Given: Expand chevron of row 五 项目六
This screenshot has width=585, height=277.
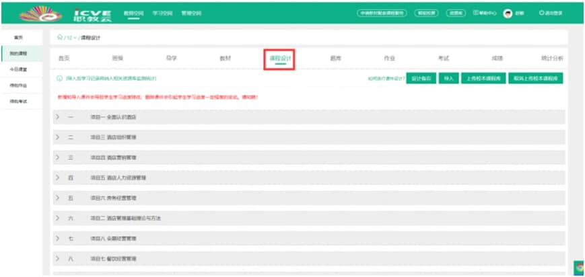Looking at the screenshot, I should coord(57,198).
